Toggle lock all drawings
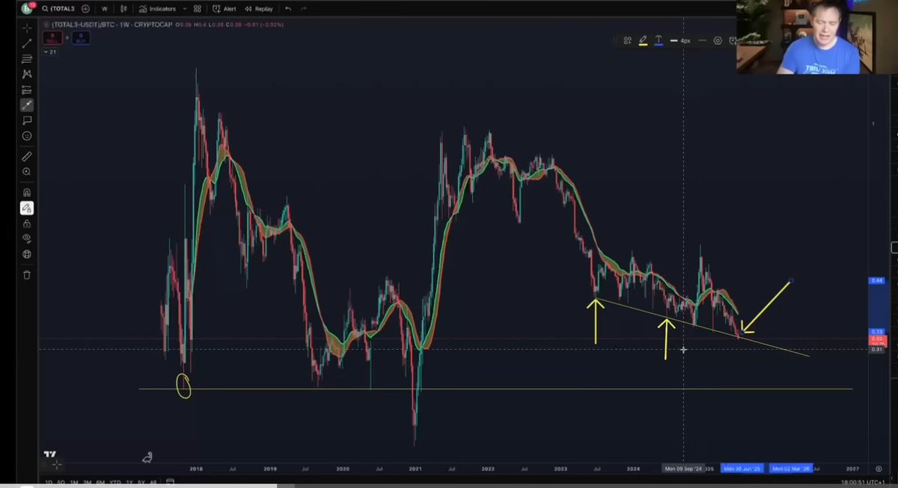This screenshot has width=898, height=488. tap(27, 223)
